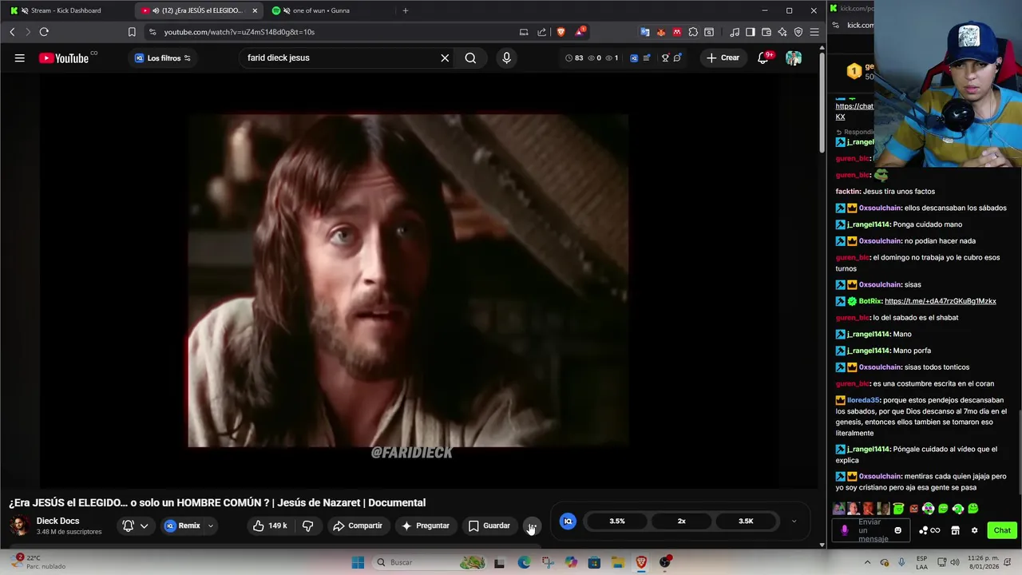Open the emoji picker in Kick chat
Viewport: 1022px width, 575px height.
[897, 530]
